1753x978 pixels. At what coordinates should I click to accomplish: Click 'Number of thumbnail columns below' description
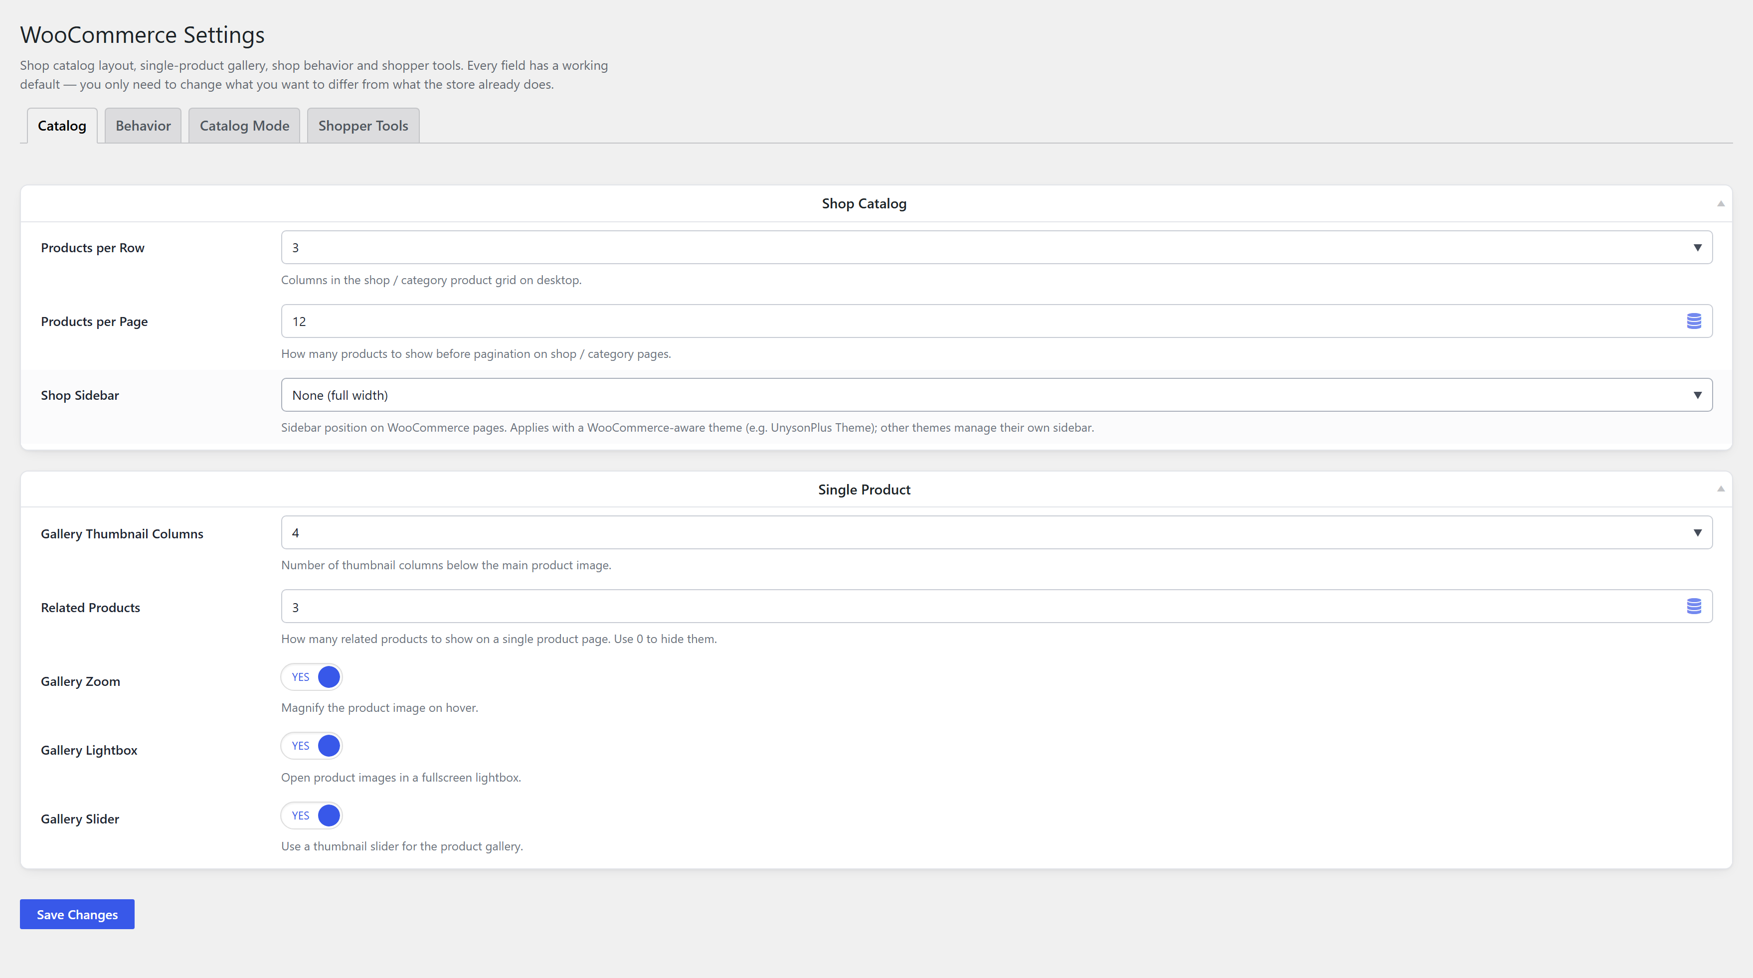coord(446,565)
